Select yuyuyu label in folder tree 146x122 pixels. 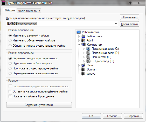[91, 74]
